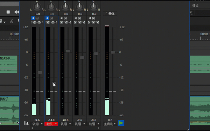Click the -0.6 volume value field
The height and width of the screenshot is (131, 210).
93,120
